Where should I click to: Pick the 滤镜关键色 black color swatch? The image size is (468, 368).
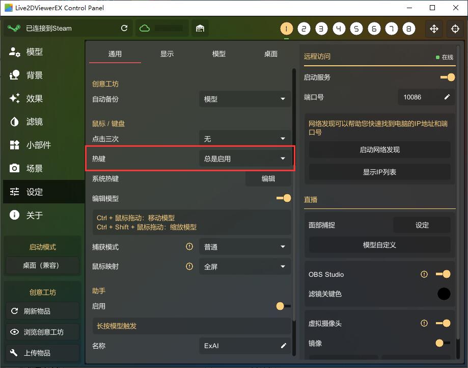click(444, 294)
